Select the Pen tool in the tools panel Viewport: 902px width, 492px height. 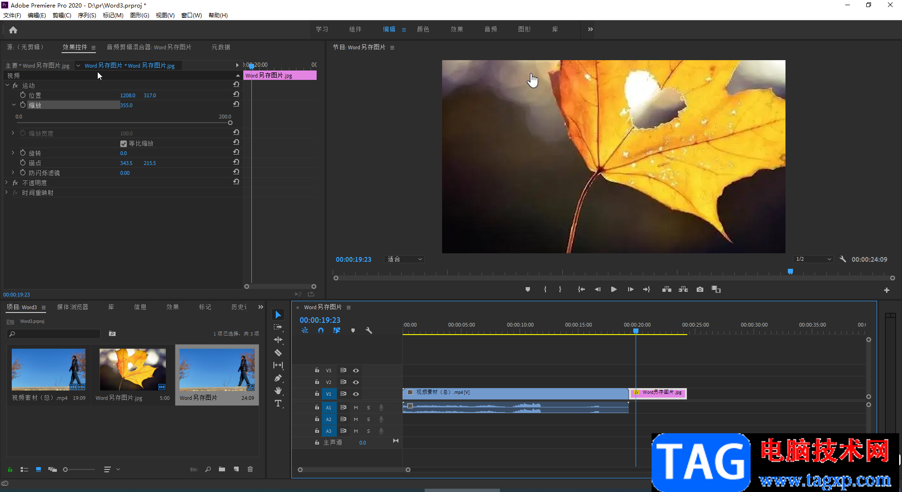point(278,378)
